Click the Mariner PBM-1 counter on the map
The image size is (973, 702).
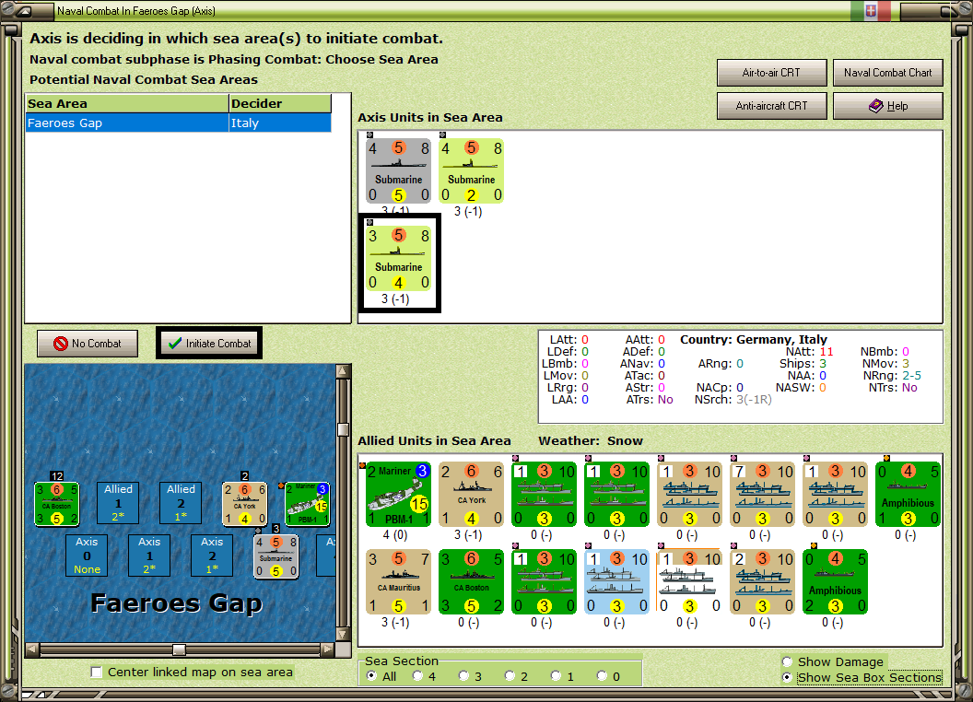pyautogui.click(x=307, y=504)
